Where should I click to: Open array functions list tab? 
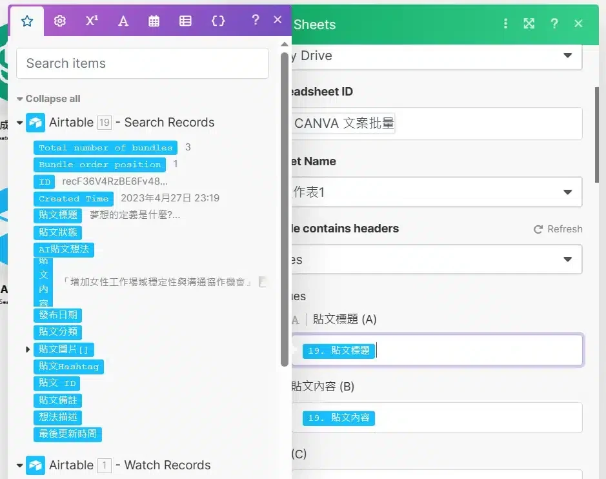click(185, 21)
